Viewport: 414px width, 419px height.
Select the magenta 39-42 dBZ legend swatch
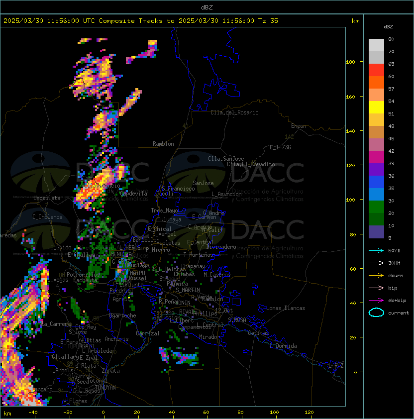[x=376, y=157]
